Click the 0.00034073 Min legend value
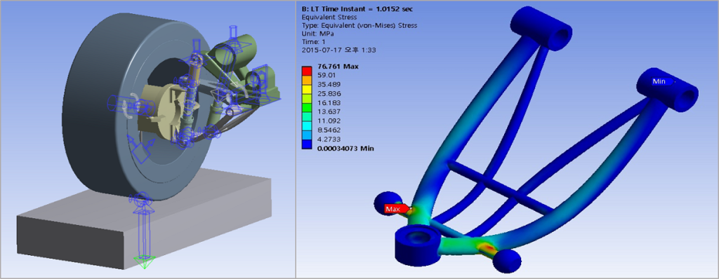Image resolution: width=719 pixels, height=279 pixels. click(x=345, y=148)
